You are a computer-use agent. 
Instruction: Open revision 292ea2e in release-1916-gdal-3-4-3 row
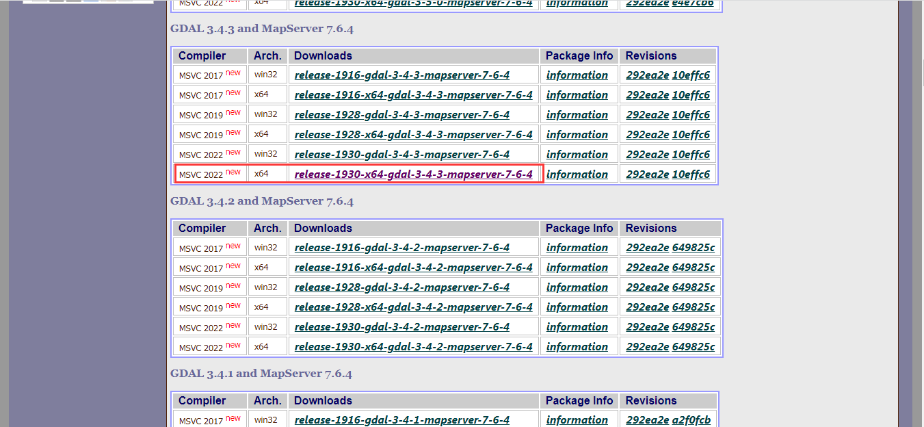pyautogui.click(x=648, y=75)
